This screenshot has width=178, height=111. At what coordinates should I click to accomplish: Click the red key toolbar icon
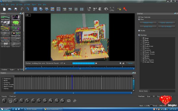(x=125, y=9)
